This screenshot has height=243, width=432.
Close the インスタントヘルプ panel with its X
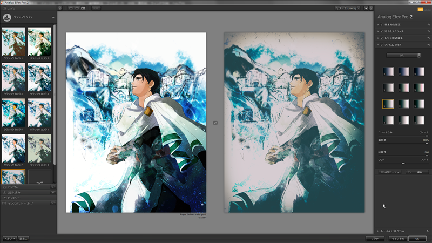click(x=53, y=203)
